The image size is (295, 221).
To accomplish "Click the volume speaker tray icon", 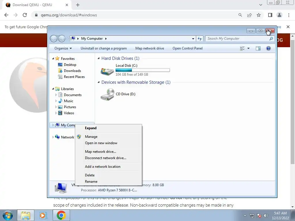I will click(266, 216).
